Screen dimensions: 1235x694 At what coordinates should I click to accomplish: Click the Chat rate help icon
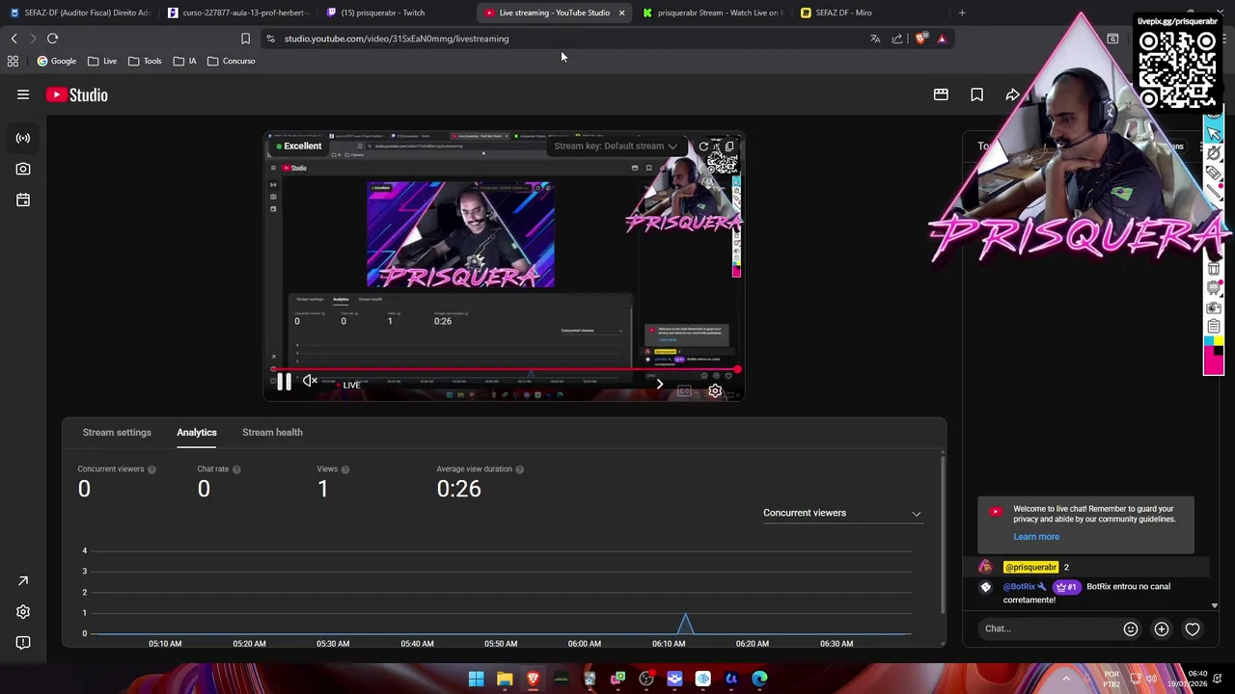pos(236,469)
